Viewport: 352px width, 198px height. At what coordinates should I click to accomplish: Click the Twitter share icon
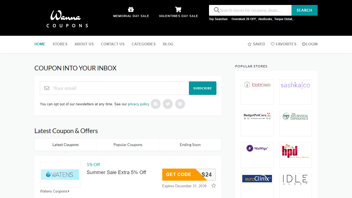tap(168, 104)
